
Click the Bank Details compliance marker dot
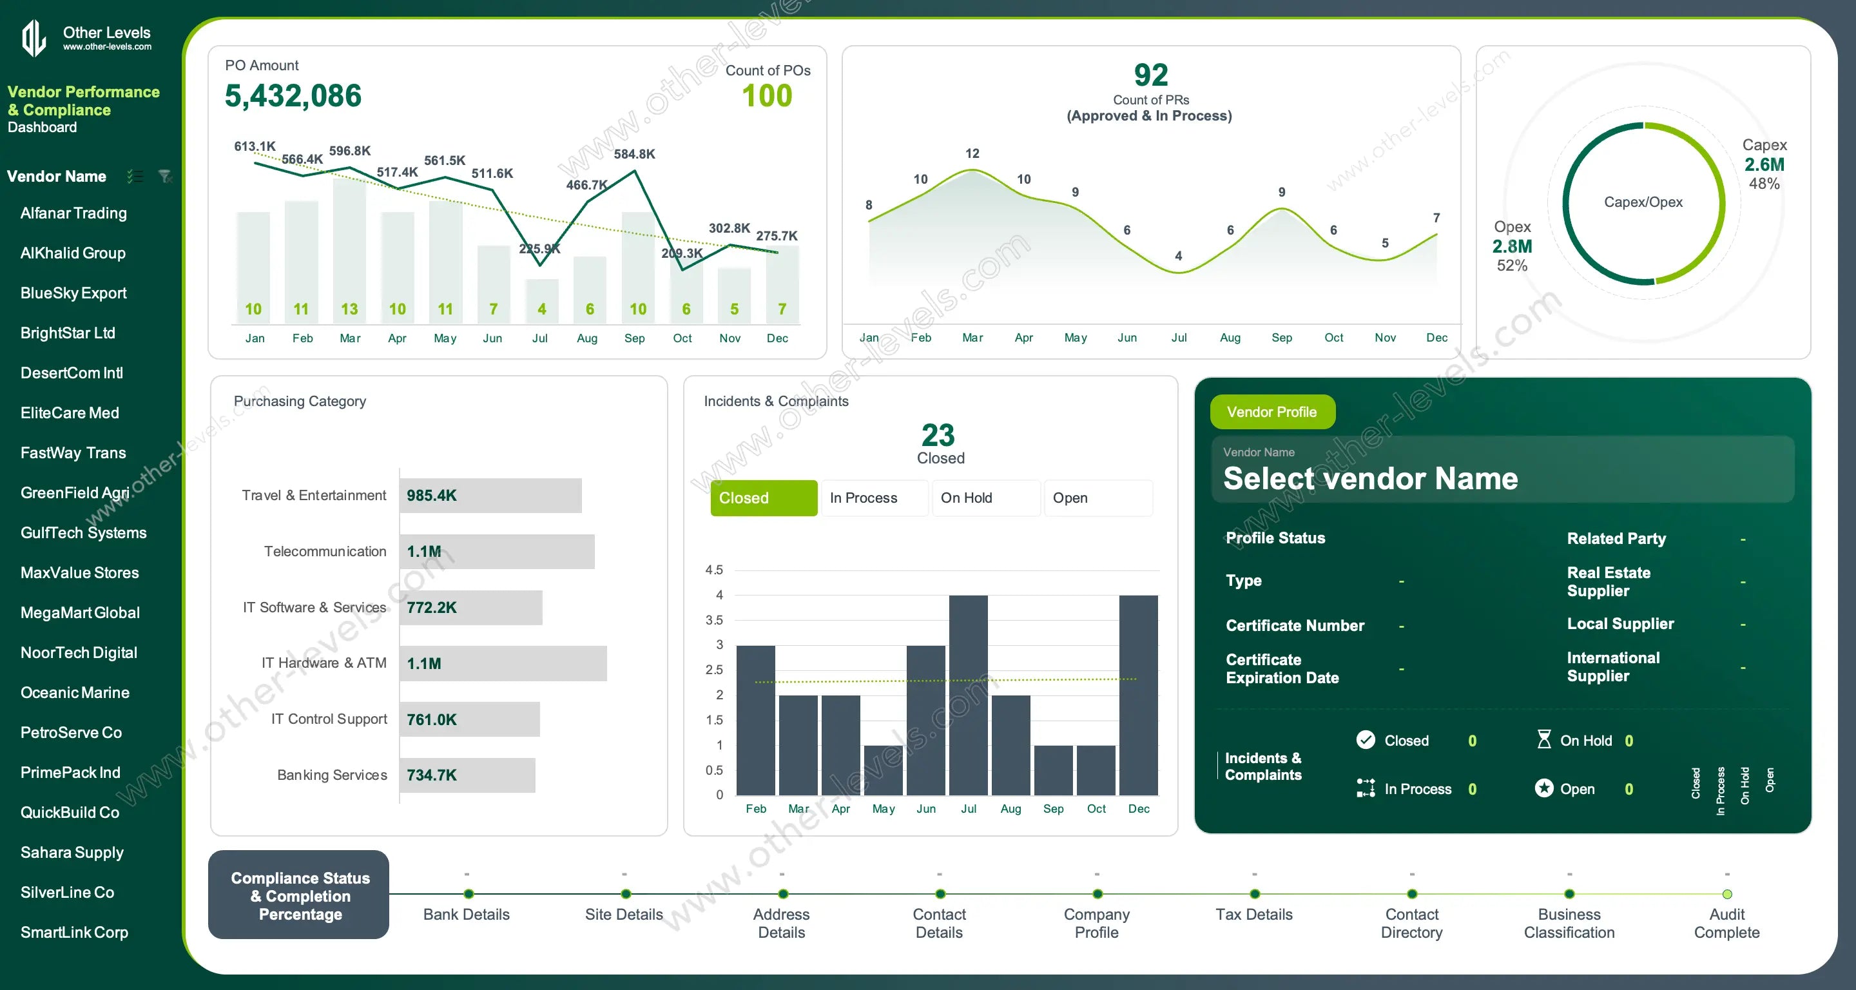[469, 894]
